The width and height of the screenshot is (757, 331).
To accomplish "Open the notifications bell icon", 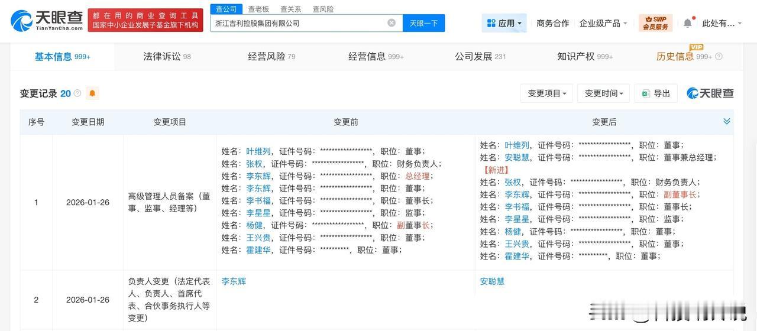I will click(687, 23).
